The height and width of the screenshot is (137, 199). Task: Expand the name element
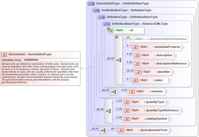point(170,81)
